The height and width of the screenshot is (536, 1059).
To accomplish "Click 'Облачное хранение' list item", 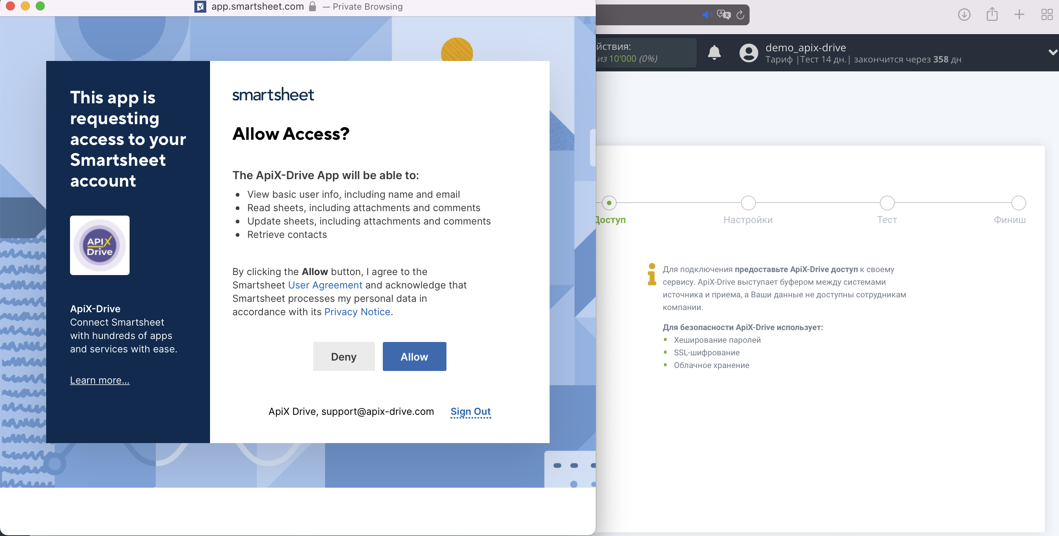I will [711, 365].
